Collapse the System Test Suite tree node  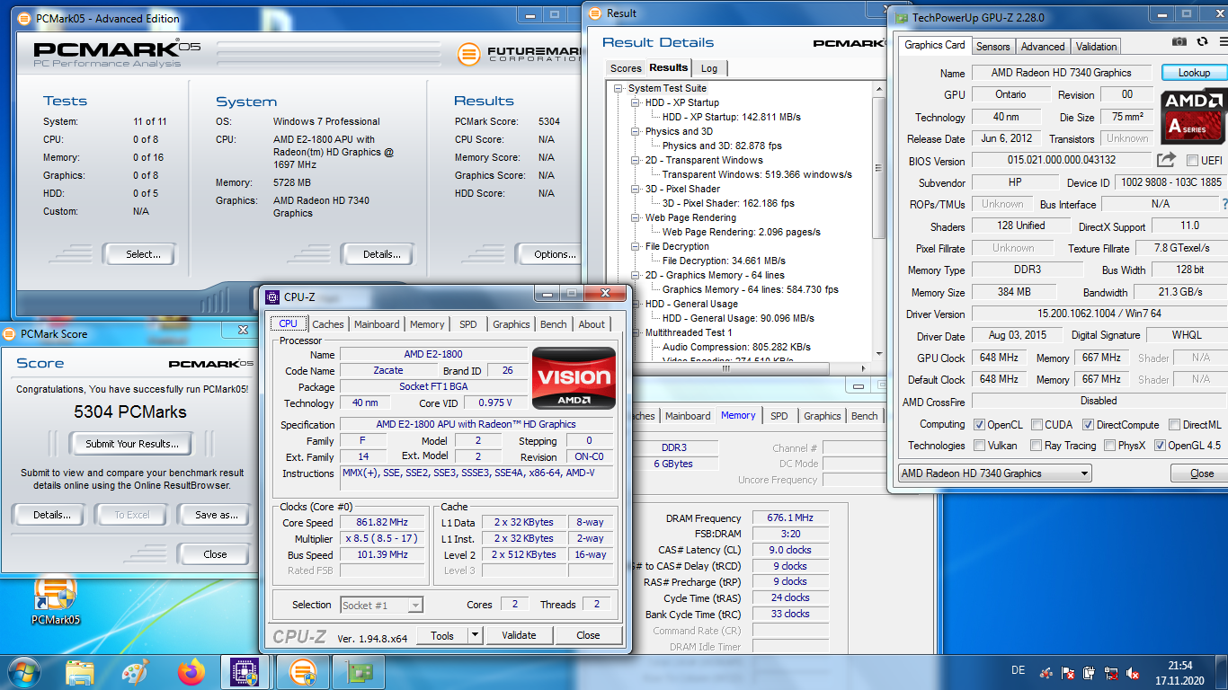(x=618, y=88)
